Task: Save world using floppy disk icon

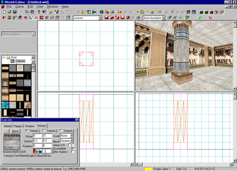Action: (15, 12)
